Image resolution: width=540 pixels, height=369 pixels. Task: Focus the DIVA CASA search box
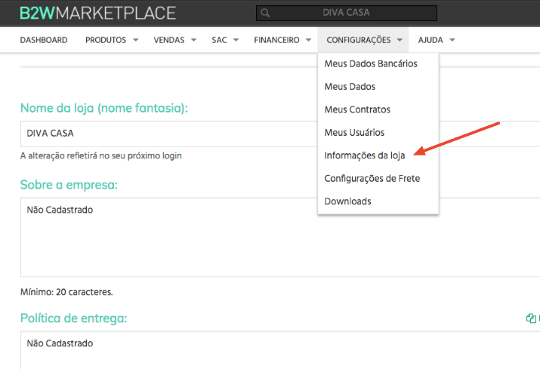click(x=347, y=13)
